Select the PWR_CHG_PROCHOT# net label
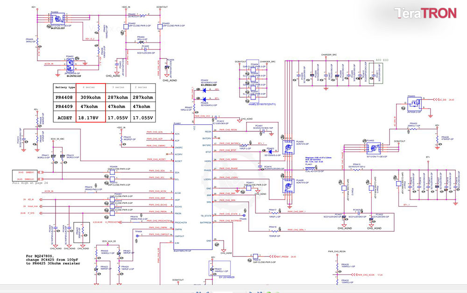Viewport: 467px width, 293px height. (x=159, y=221)
